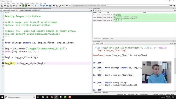Open PYTHONPATH manager
176x99 pixels.
point(63,5)
